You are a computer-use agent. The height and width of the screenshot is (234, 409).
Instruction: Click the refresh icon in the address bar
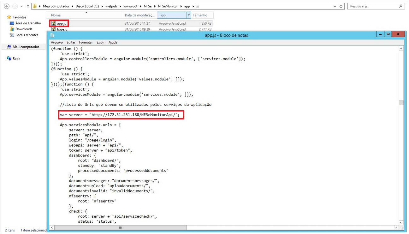(340, 6)
